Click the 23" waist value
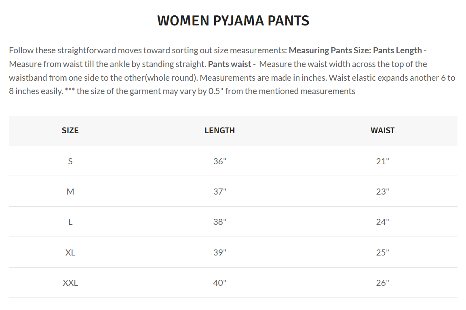Screen dimensions: 466x310 (x=382, y=192)
